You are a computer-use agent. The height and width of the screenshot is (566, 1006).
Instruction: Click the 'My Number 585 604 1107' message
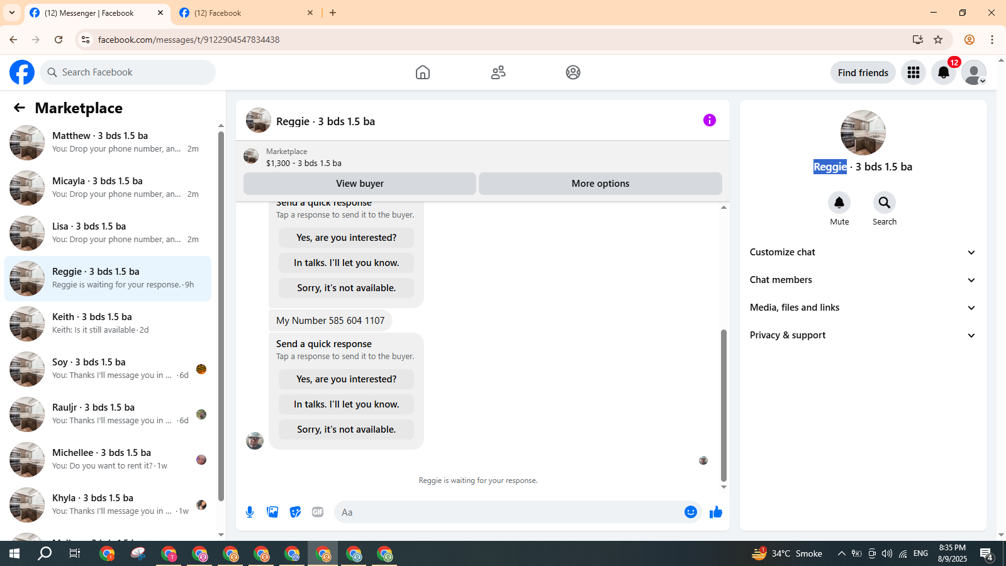point(330,321)
